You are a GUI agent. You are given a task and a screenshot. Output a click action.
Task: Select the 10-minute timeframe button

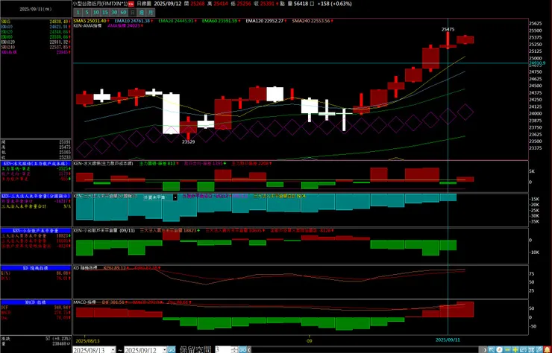pyautogui.click(x=96, y=13)
